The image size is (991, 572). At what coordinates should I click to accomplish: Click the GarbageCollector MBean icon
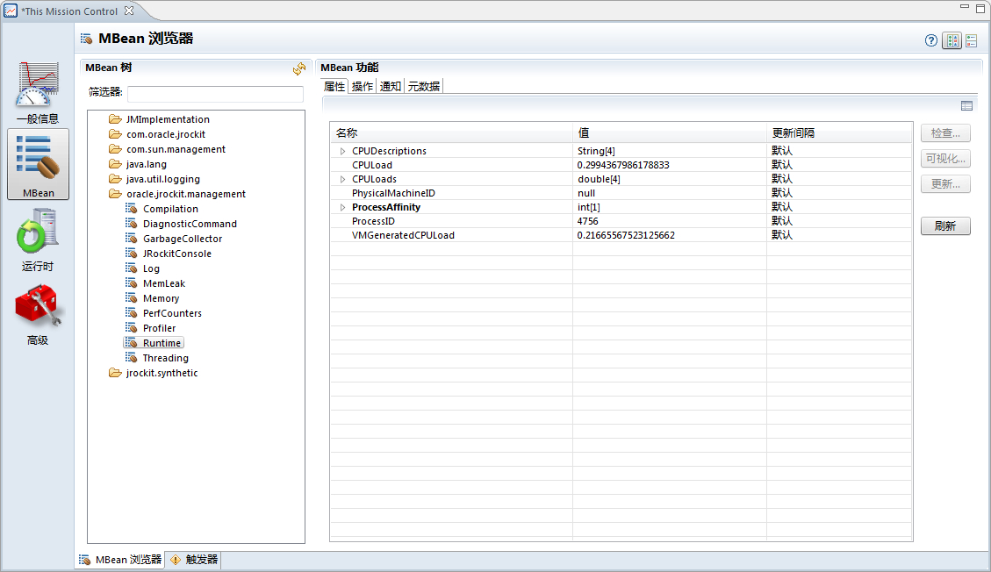[132, 239]
